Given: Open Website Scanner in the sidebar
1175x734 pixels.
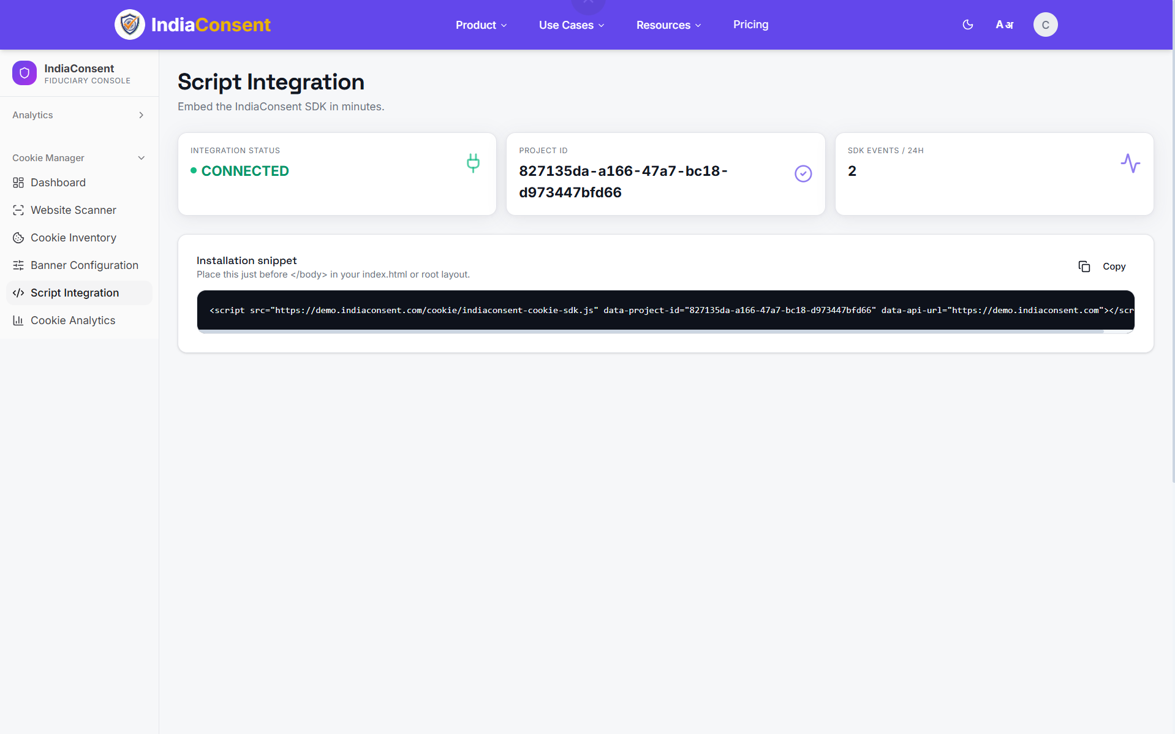Looking at the screenshot, I should (x=79, y=210).
